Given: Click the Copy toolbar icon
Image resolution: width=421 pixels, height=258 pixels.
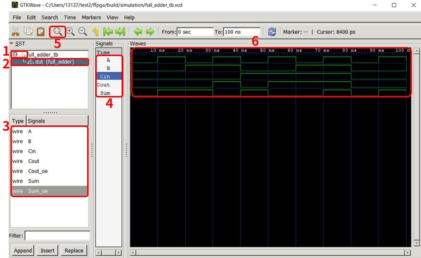Looking at the screenshot, I should (x=28, y=31).
